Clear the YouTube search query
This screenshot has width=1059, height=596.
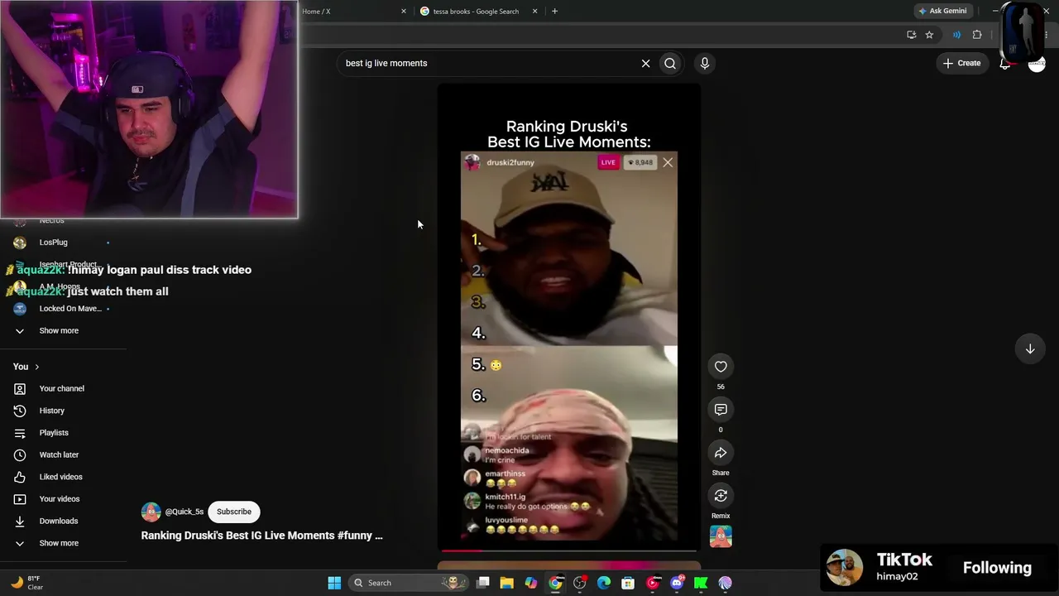click(645, 63)
